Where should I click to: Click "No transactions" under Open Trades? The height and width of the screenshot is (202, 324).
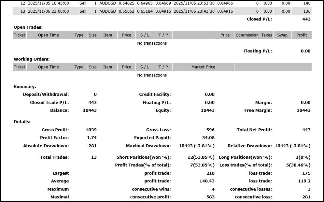coord(152,43)
